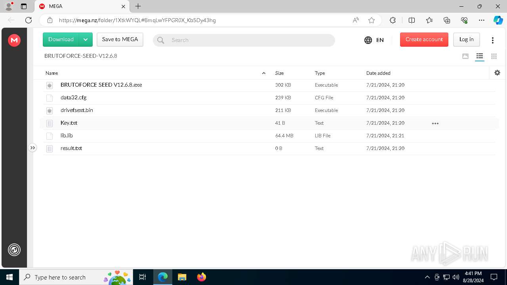
Task: Sort by Date added column header
Action: coord(378,73)
